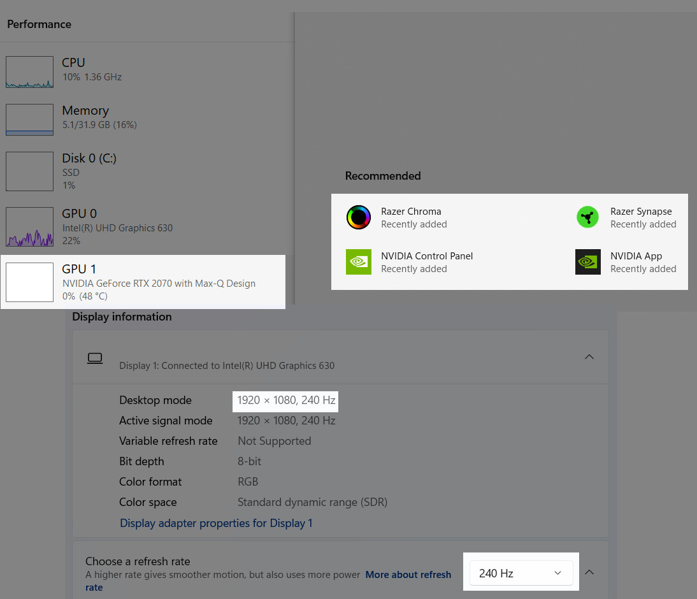Launch NVIDIA Control Panel icon
697x599 pixels.
click(x=358, y=262)
